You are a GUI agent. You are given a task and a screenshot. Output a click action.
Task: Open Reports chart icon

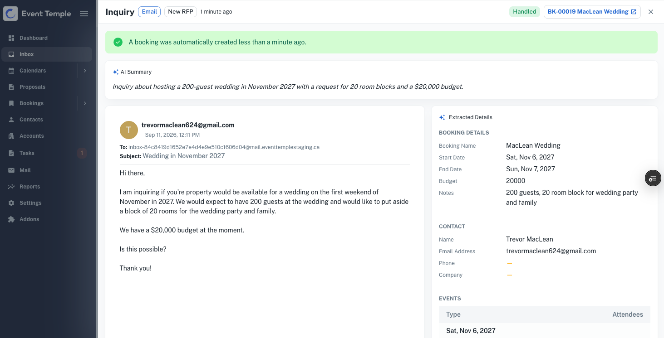pyautogui.click(x=11, y=187)
